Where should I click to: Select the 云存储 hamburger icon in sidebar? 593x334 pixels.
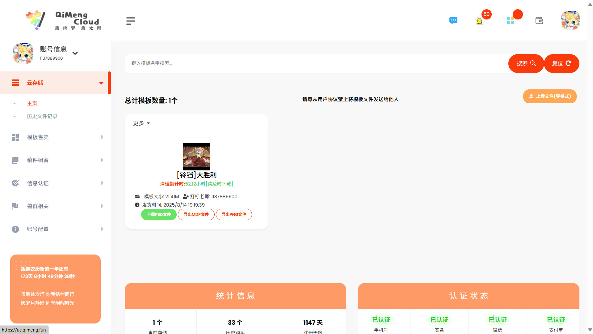(15, 83)
